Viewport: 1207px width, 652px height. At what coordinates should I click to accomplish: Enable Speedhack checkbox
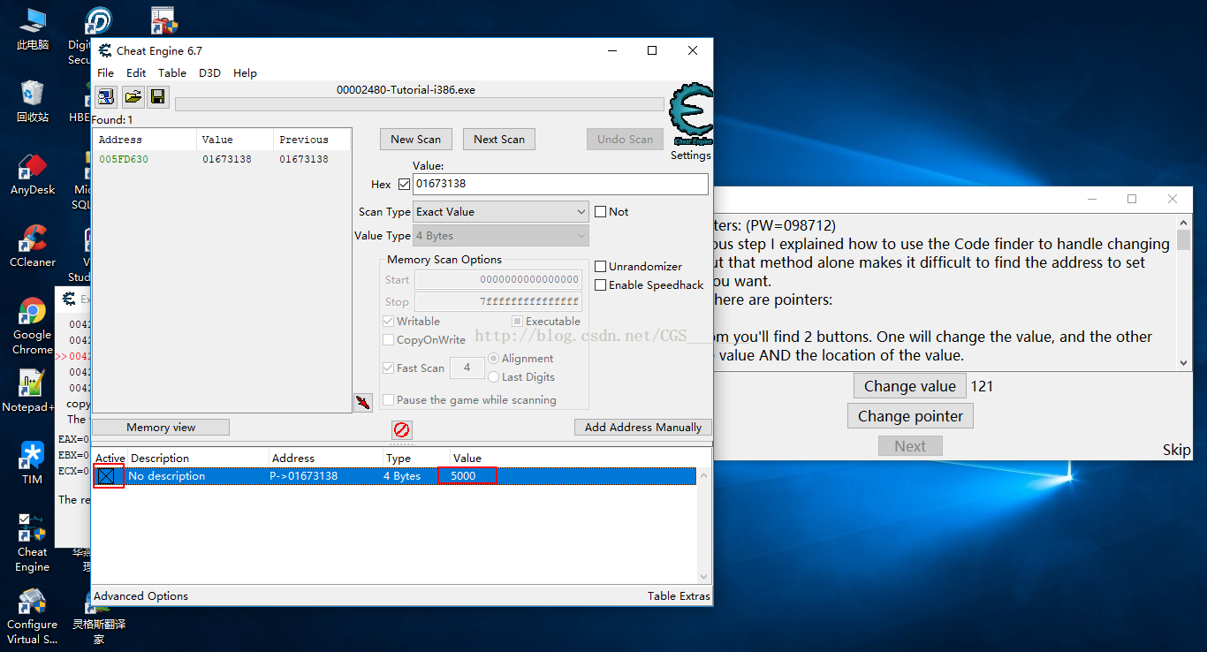point(601,285)
